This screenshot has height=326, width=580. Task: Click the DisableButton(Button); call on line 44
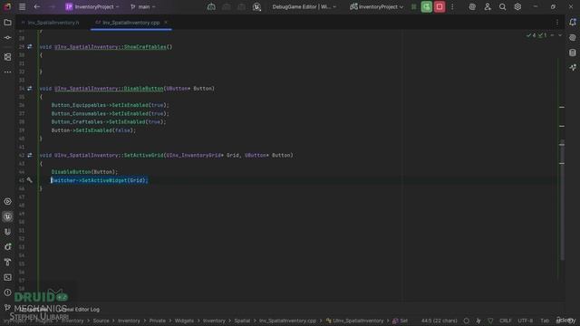click(x=84, y=172)
